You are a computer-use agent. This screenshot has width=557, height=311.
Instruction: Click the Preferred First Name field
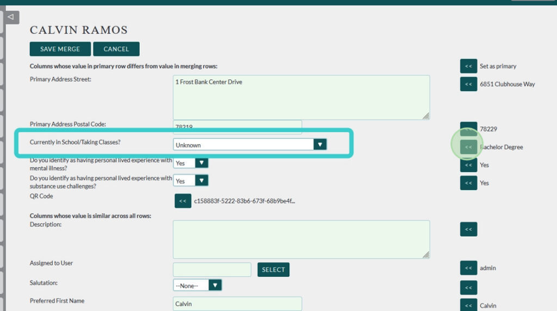pyautogui.click(x=237, y=304)
